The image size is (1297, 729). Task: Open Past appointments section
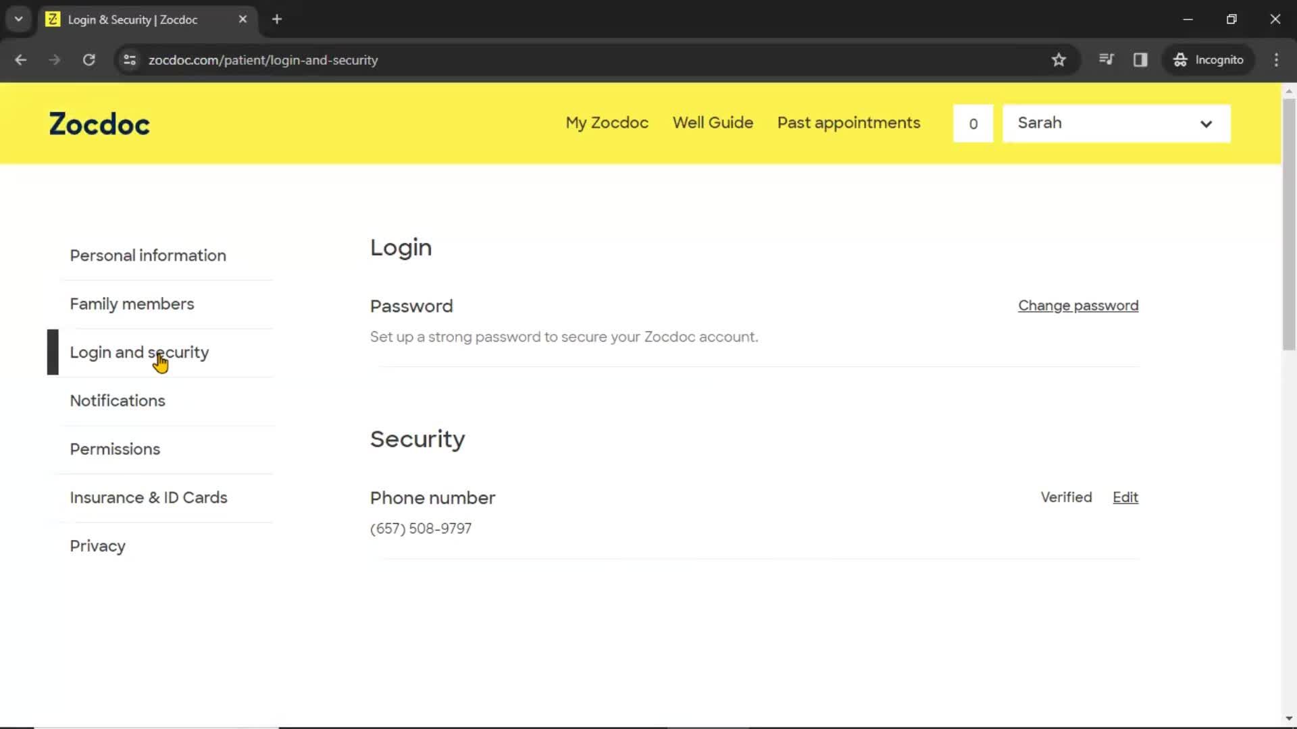[x=848, y=123]
